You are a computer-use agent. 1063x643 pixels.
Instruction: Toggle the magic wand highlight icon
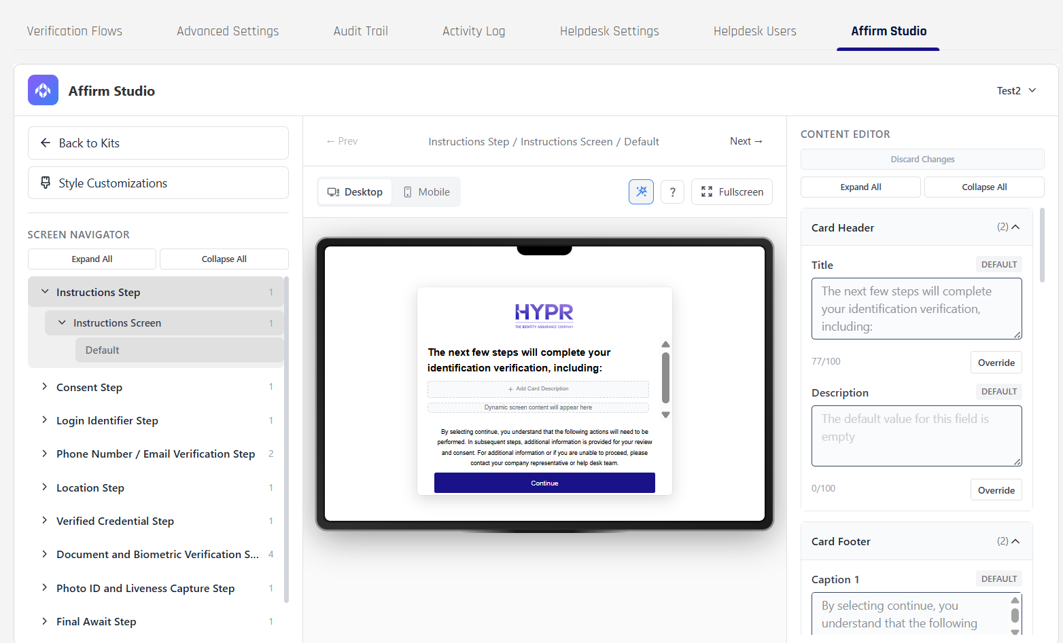641,192
